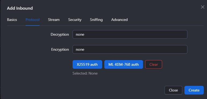
Task: Clear the selected auth method
Action: [x=154, y=64]
